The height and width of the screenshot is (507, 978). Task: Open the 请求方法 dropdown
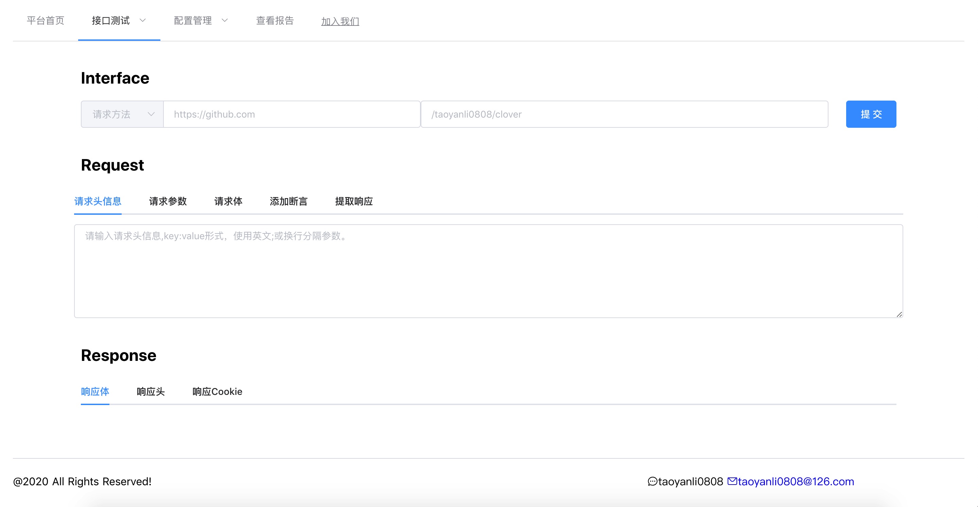(x=122, y=114)
